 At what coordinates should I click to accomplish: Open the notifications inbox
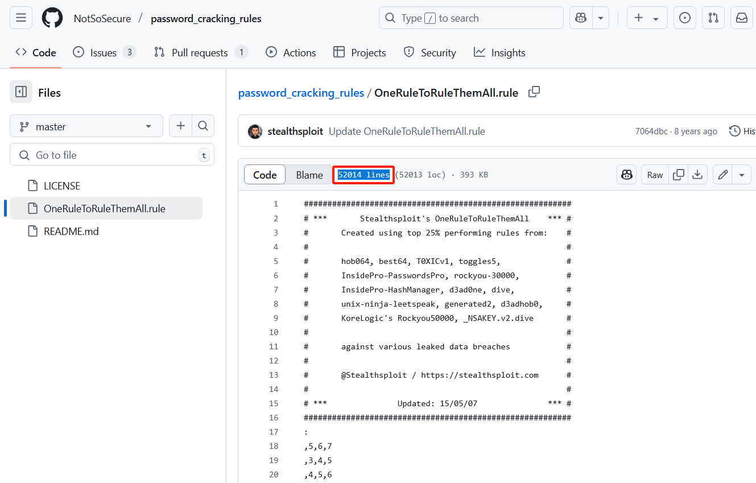pos(742,18)
